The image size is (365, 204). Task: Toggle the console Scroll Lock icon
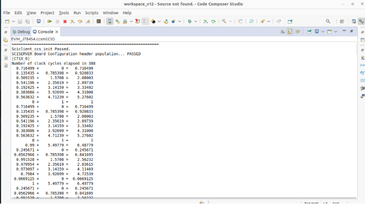tap(290, 32)
